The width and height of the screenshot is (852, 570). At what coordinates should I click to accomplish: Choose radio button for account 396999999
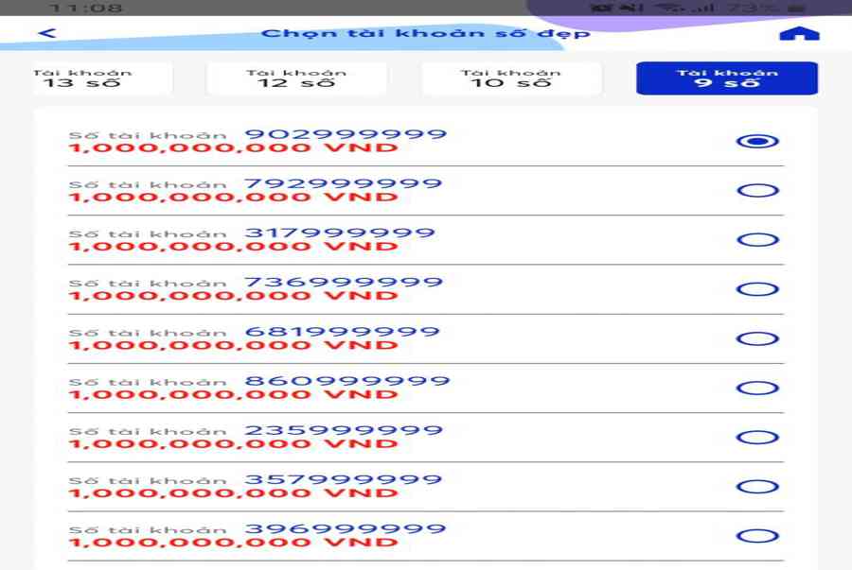tap(757, 536)
